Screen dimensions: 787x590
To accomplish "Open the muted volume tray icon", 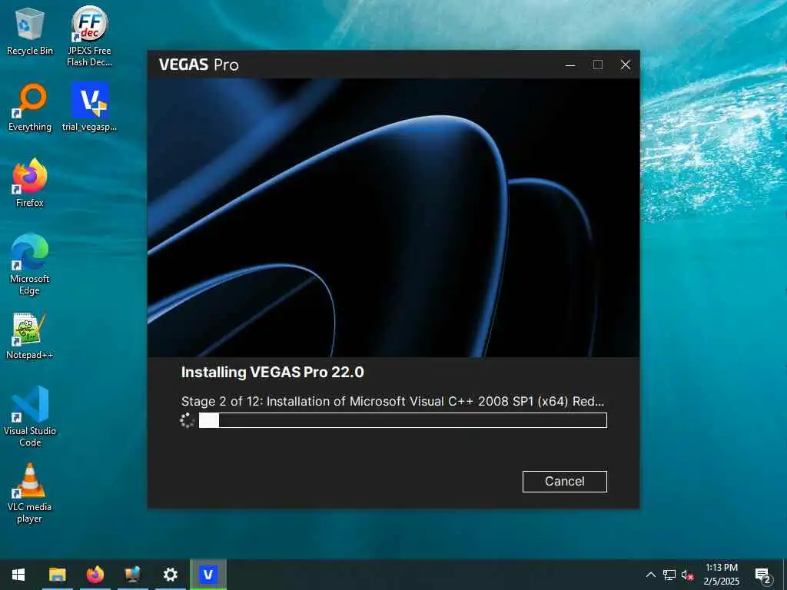I will 688,575.
